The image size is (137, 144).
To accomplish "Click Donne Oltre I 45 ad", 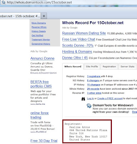I will coord(75,58).
